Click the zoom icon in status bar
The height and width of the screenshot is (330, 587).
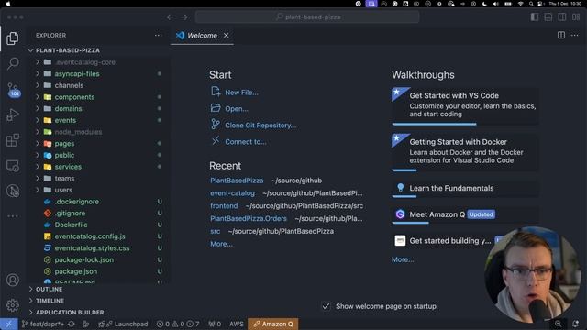(559, 324)
